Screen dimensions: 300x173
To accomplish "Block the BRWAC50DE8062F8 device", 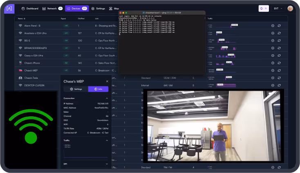I will (273, 48).
